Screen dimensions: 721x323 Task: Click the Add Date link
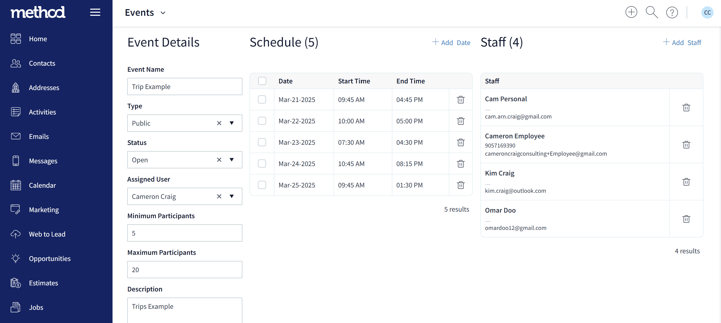451,42
